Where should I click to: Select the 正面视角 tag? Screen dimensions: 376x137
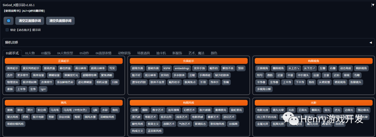[x=263, y=68]
